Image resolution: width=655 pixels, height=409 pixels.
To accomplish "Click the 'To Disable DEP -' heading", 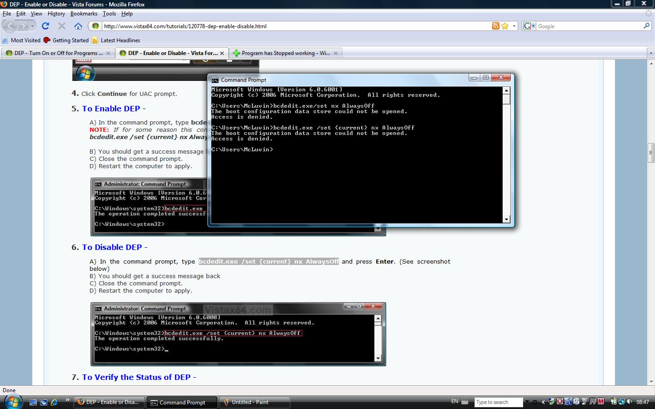I will 115,247.
